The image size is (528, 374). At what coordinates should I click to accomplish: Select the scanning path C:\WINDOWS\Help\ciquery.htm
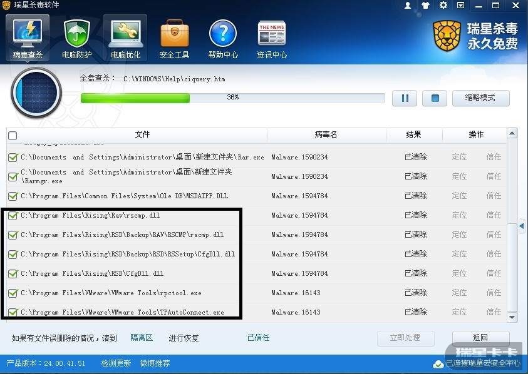(174, 79)
